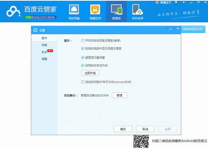Click user avatar beside 雅橦宝贝
The height and width of the screenshot is (149, 208).
click(x=157, y=2)
